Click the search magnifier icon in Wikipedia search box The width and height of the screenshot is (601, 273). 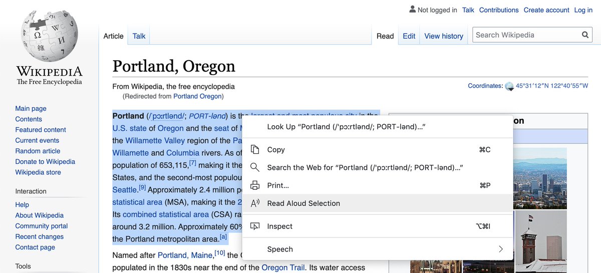585,35
